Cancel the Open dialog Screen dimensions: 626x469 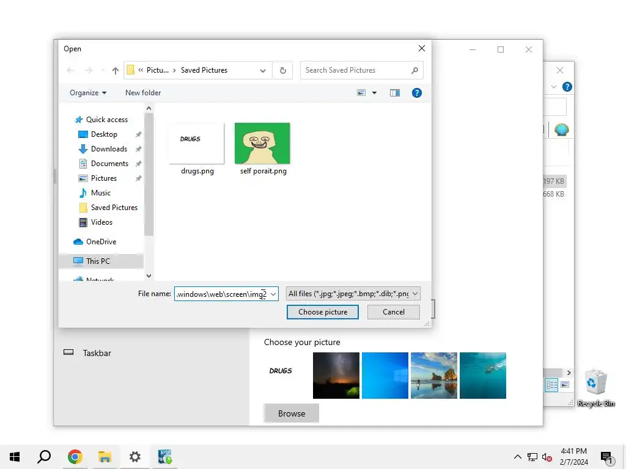click(393, 312)
